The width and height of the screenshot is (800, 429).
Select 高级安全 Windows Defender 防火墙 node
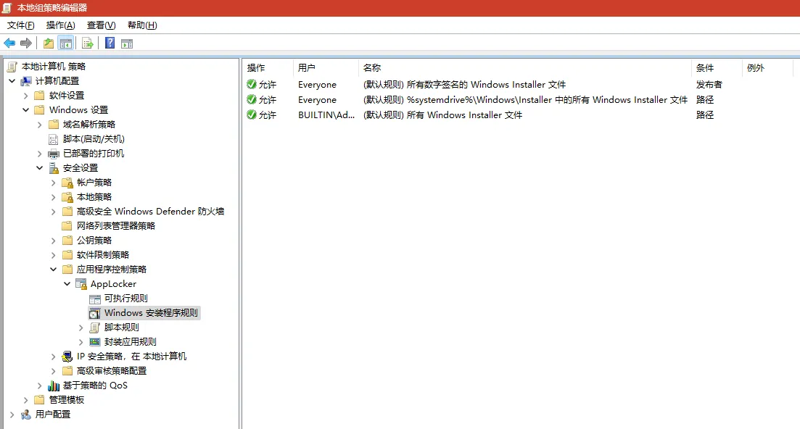pos(151,212)
